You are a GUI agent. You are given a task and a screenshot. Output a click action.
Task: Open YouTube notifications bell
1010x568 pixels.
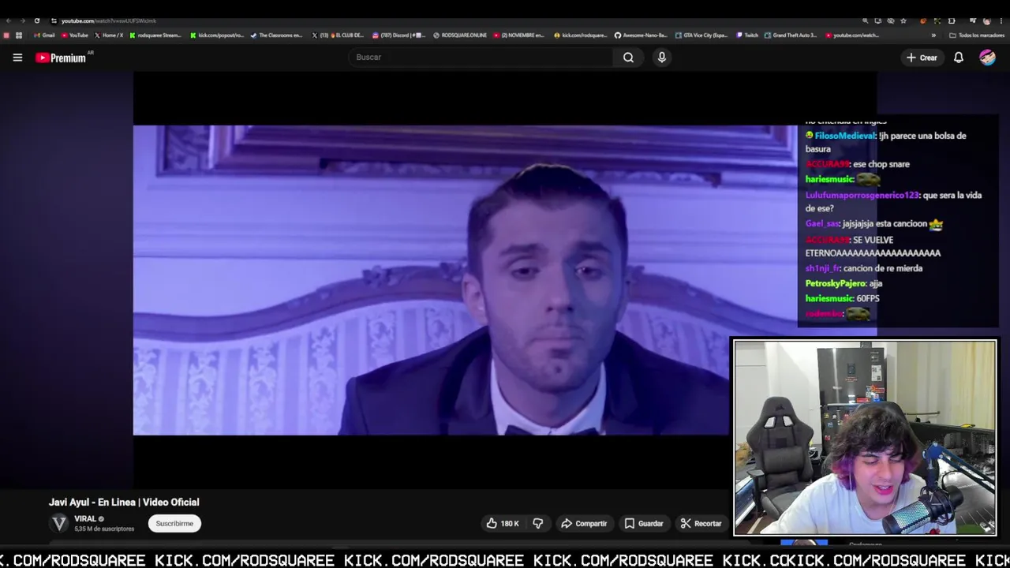pos(959,58)
